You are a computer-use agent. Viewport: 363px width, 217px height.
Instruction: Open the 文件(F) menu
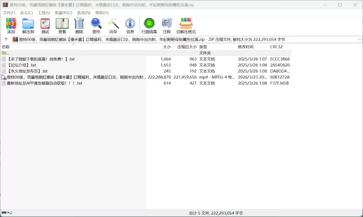9,13
